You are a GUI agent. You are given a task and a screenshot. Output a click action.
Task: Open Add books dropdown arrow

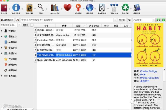[10, 9]
